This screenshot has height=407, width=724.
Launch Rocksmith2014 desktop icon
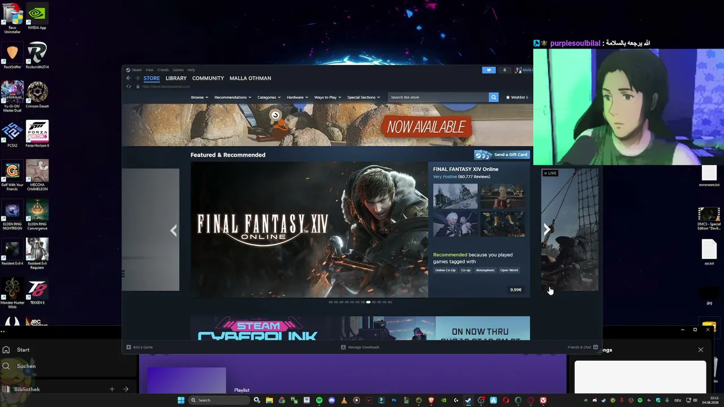pos(37,56)
